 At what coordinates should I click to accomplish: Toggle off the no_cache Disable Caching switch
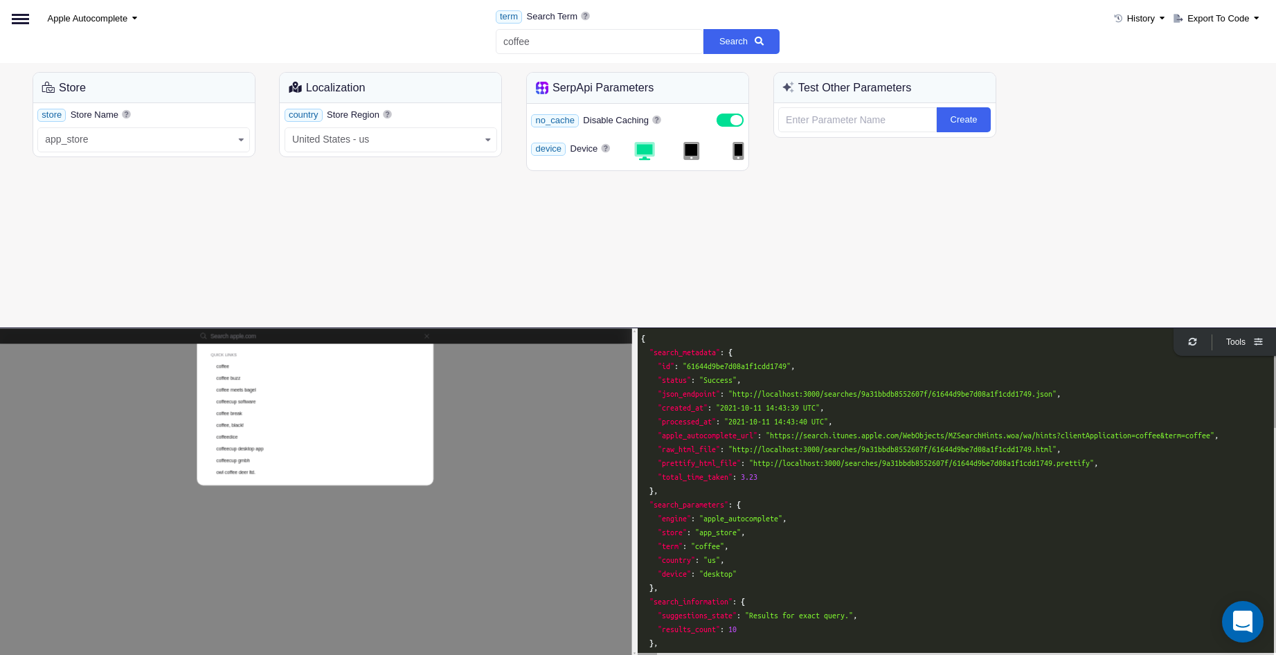click(730, 120)
